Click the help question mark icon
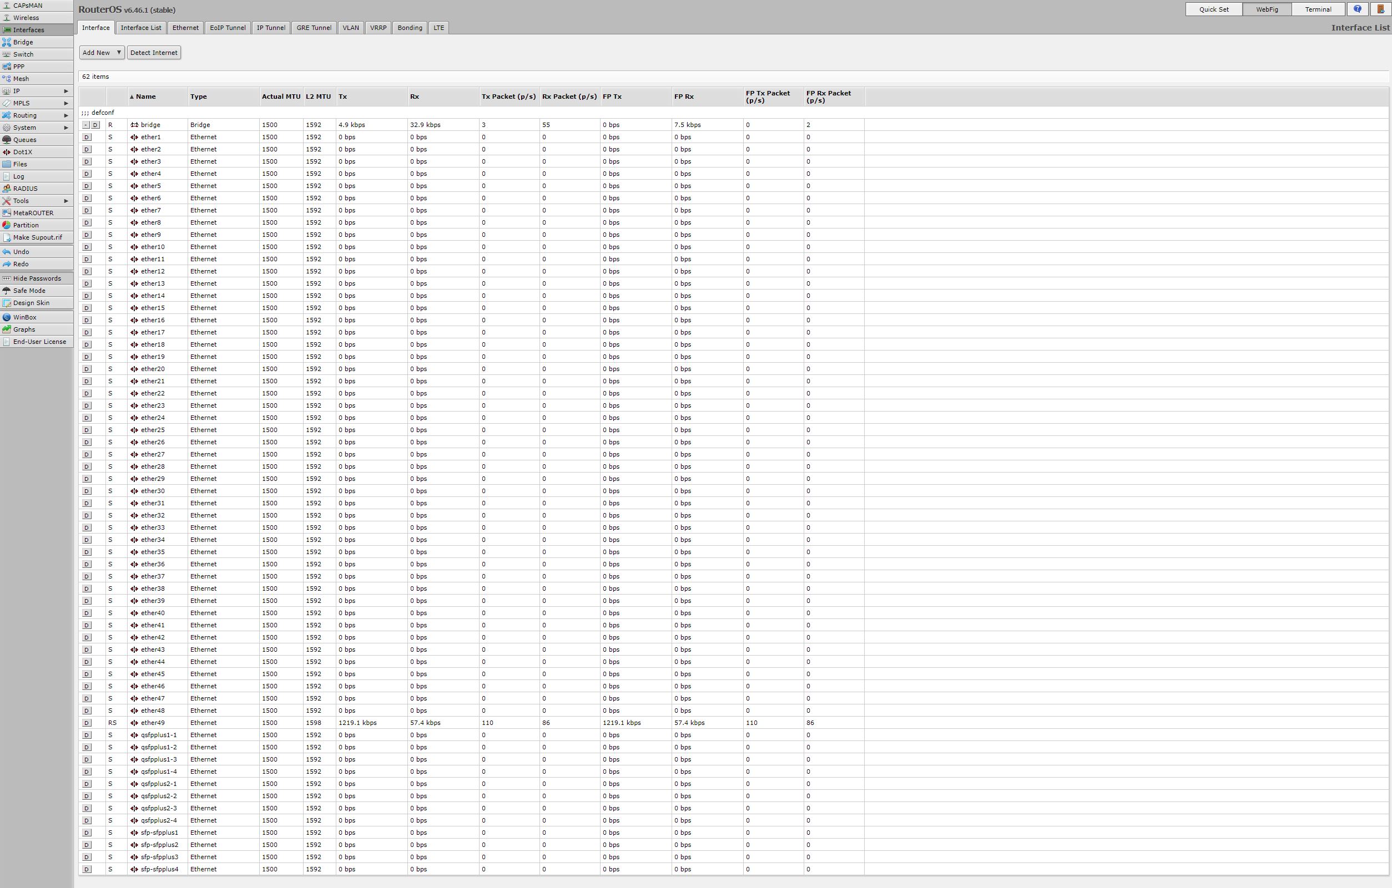 [x=1358, y=9]
